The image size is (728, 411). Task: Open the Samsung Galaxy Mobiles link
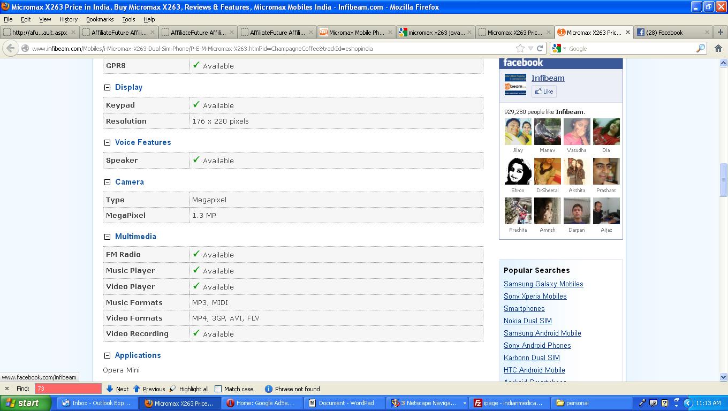pyautogui.click(x=543, y=284)
